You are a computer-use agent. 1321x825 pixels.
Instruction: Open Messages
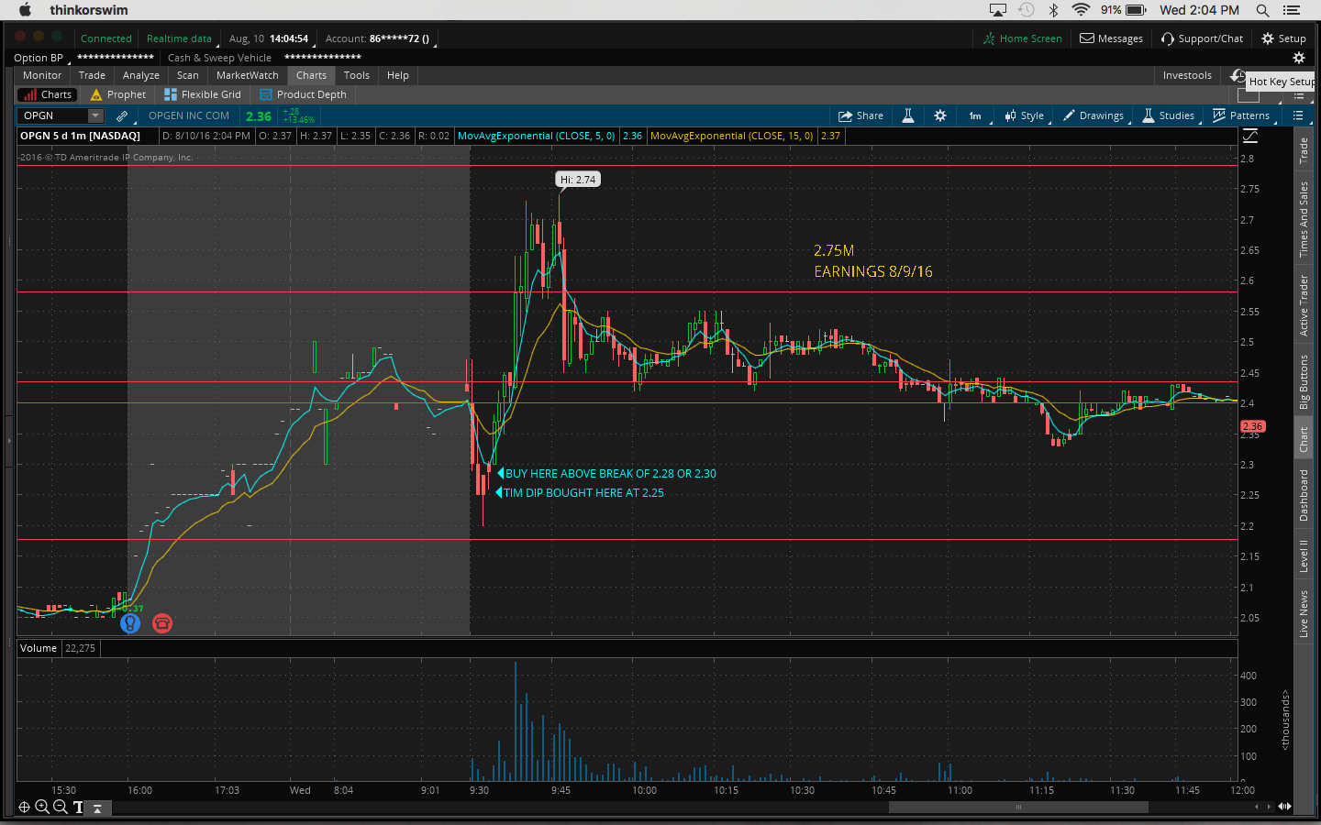1111,38
